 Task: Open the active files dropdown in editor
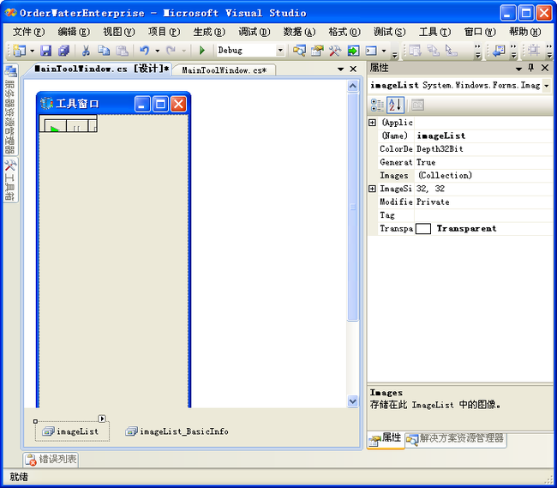point(340,69)
